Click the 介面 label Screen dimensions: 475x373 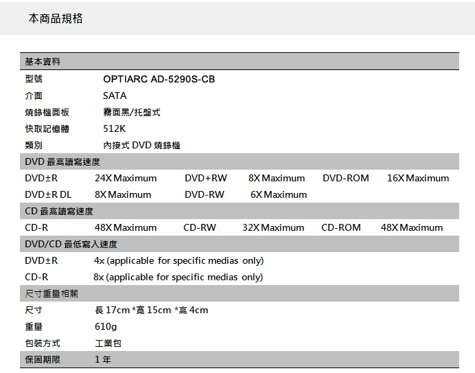point(34,95)
